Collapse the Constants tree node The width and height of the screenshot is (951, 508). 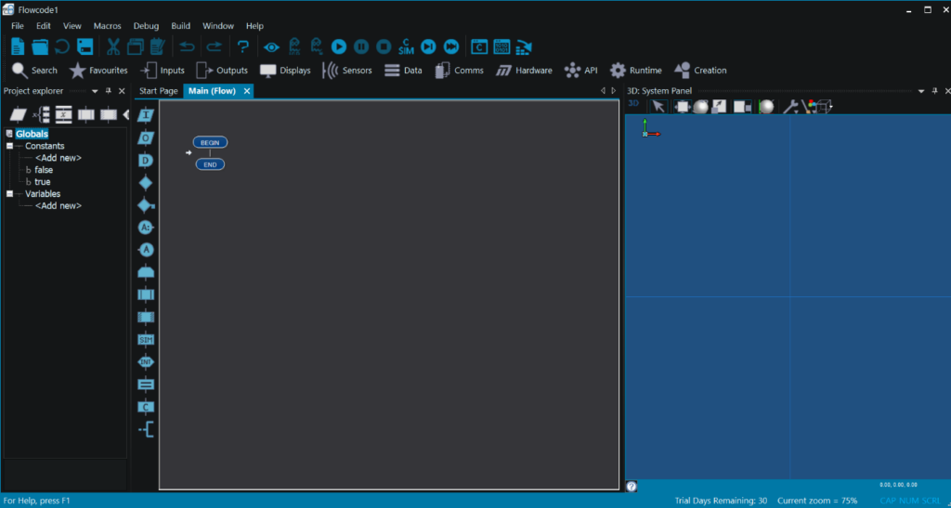pyautogui.click(x=9, y=146)
